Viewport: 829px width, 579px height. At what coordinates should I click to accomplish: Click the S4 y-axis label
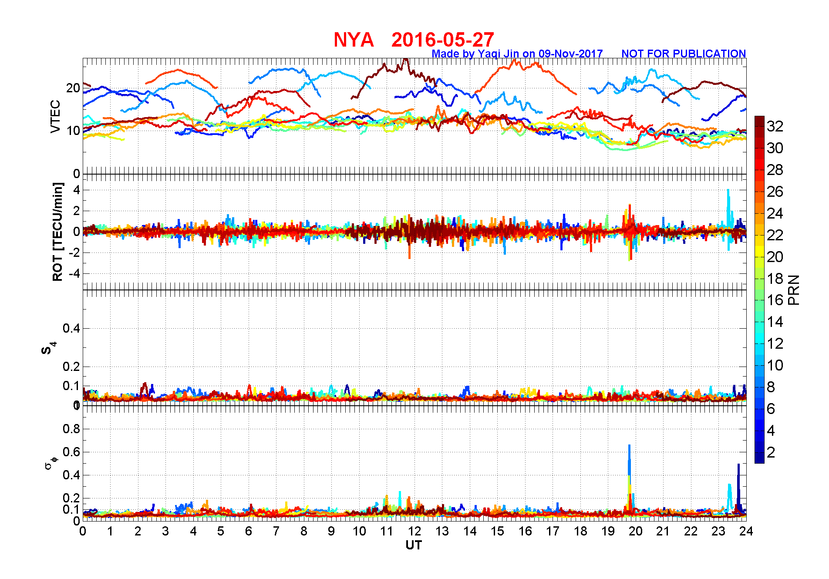(x=48, y=348)
